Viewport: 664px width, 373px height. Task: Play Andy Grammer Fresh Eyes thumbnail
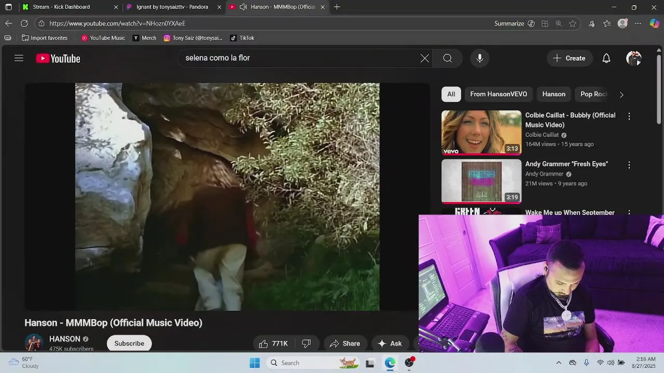click(481, 181)
